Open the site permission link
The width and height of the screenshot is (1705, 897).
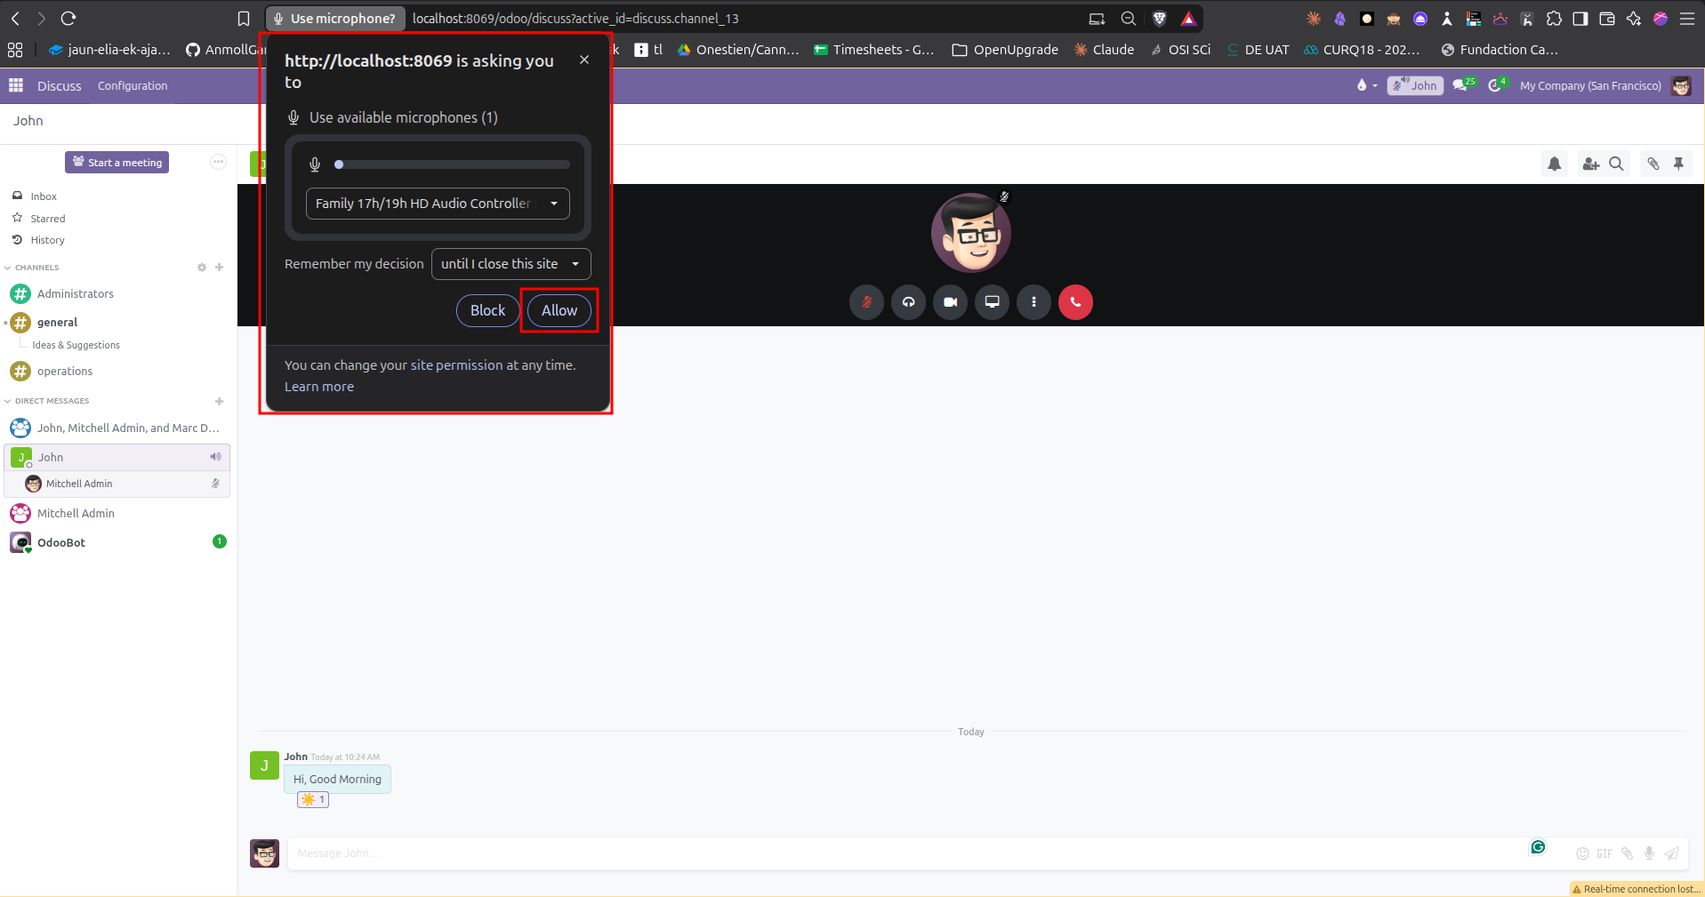(456, 365)
